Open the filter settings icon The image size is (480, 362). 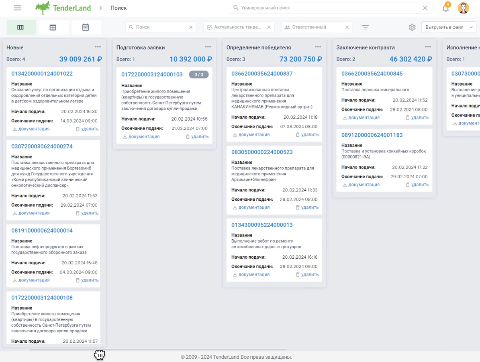click(x=365, y=27)
